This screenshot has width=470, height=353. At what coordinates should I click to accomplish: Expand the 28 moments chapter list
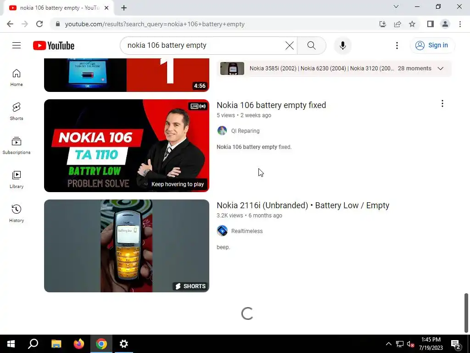440,68
